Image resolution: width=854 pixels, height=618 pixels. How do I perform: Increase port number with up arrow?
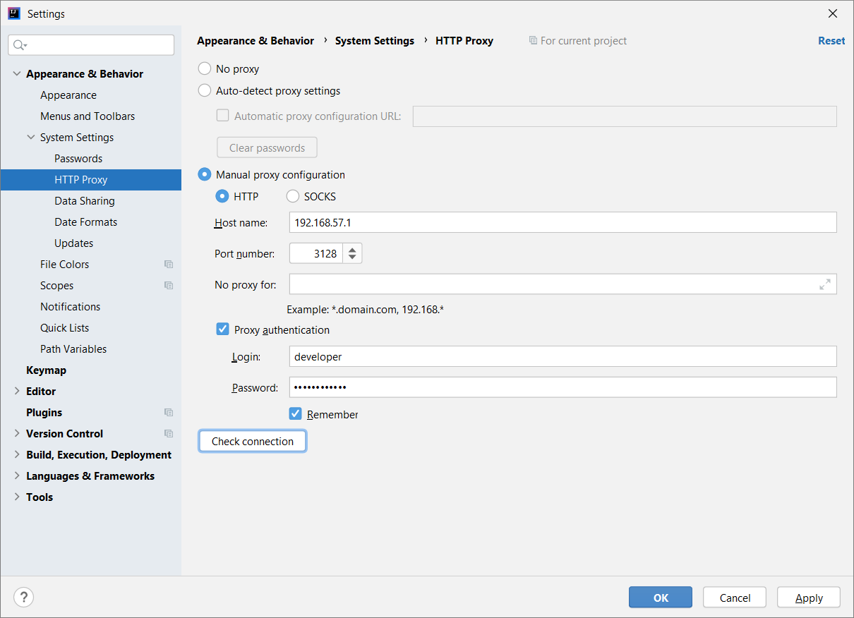point(353,249)
